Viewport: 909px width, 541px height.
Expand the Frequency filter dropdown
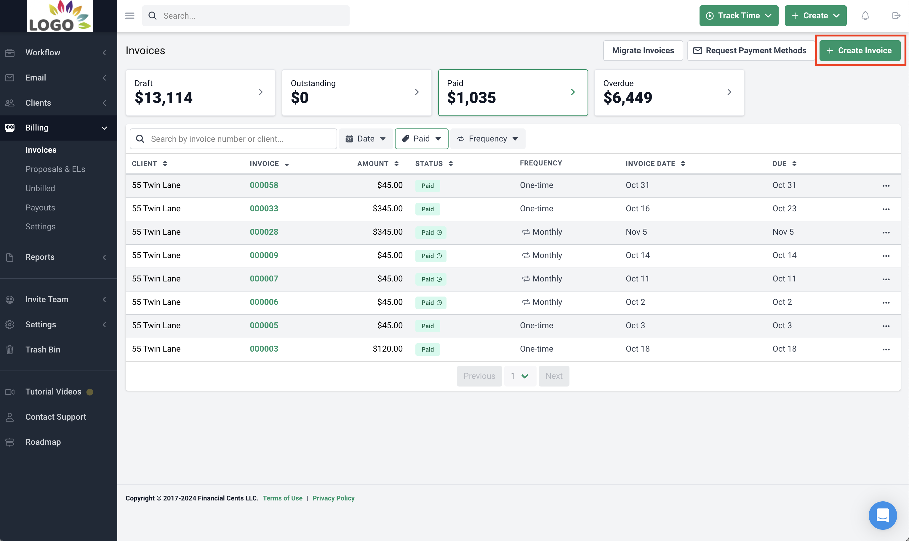[487, 139]
